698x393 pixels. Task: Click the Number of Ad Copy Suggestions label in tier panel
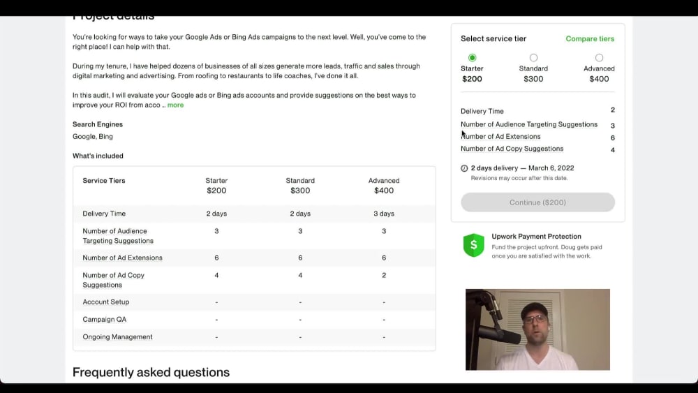[512, 149]
